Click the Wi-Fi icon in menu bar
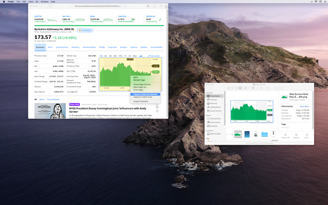The image size is (328, 205). (316, 2)
